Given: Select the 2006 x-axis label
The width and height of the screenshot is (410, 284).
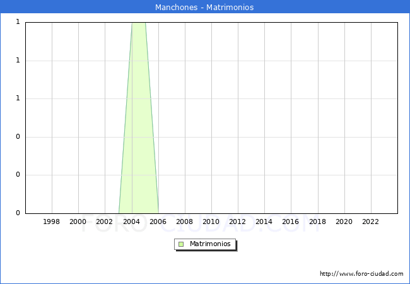Looking at the screenshot, I should click(x=158, y=222).
